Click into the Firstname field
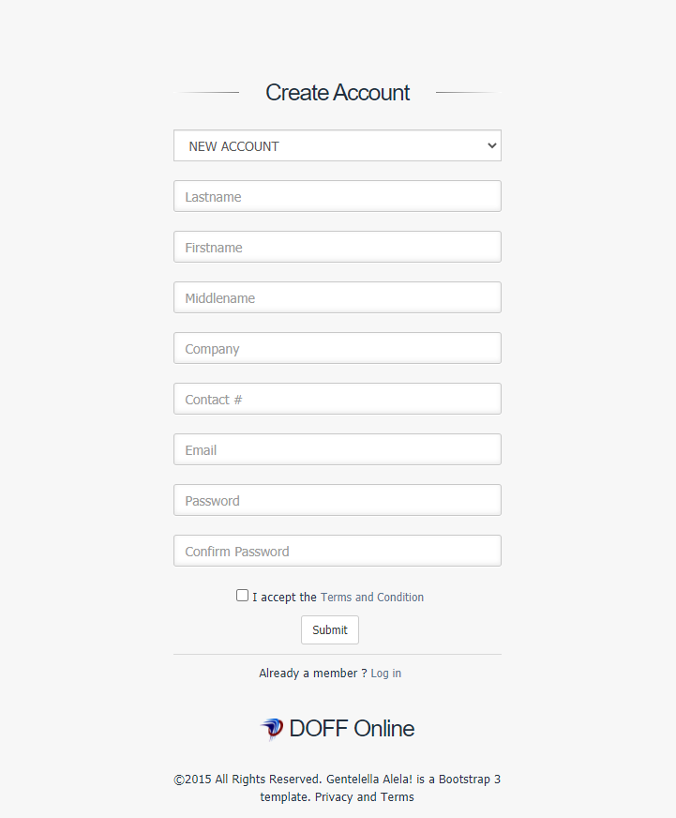676x818 pixels. [x=337, y=248]
